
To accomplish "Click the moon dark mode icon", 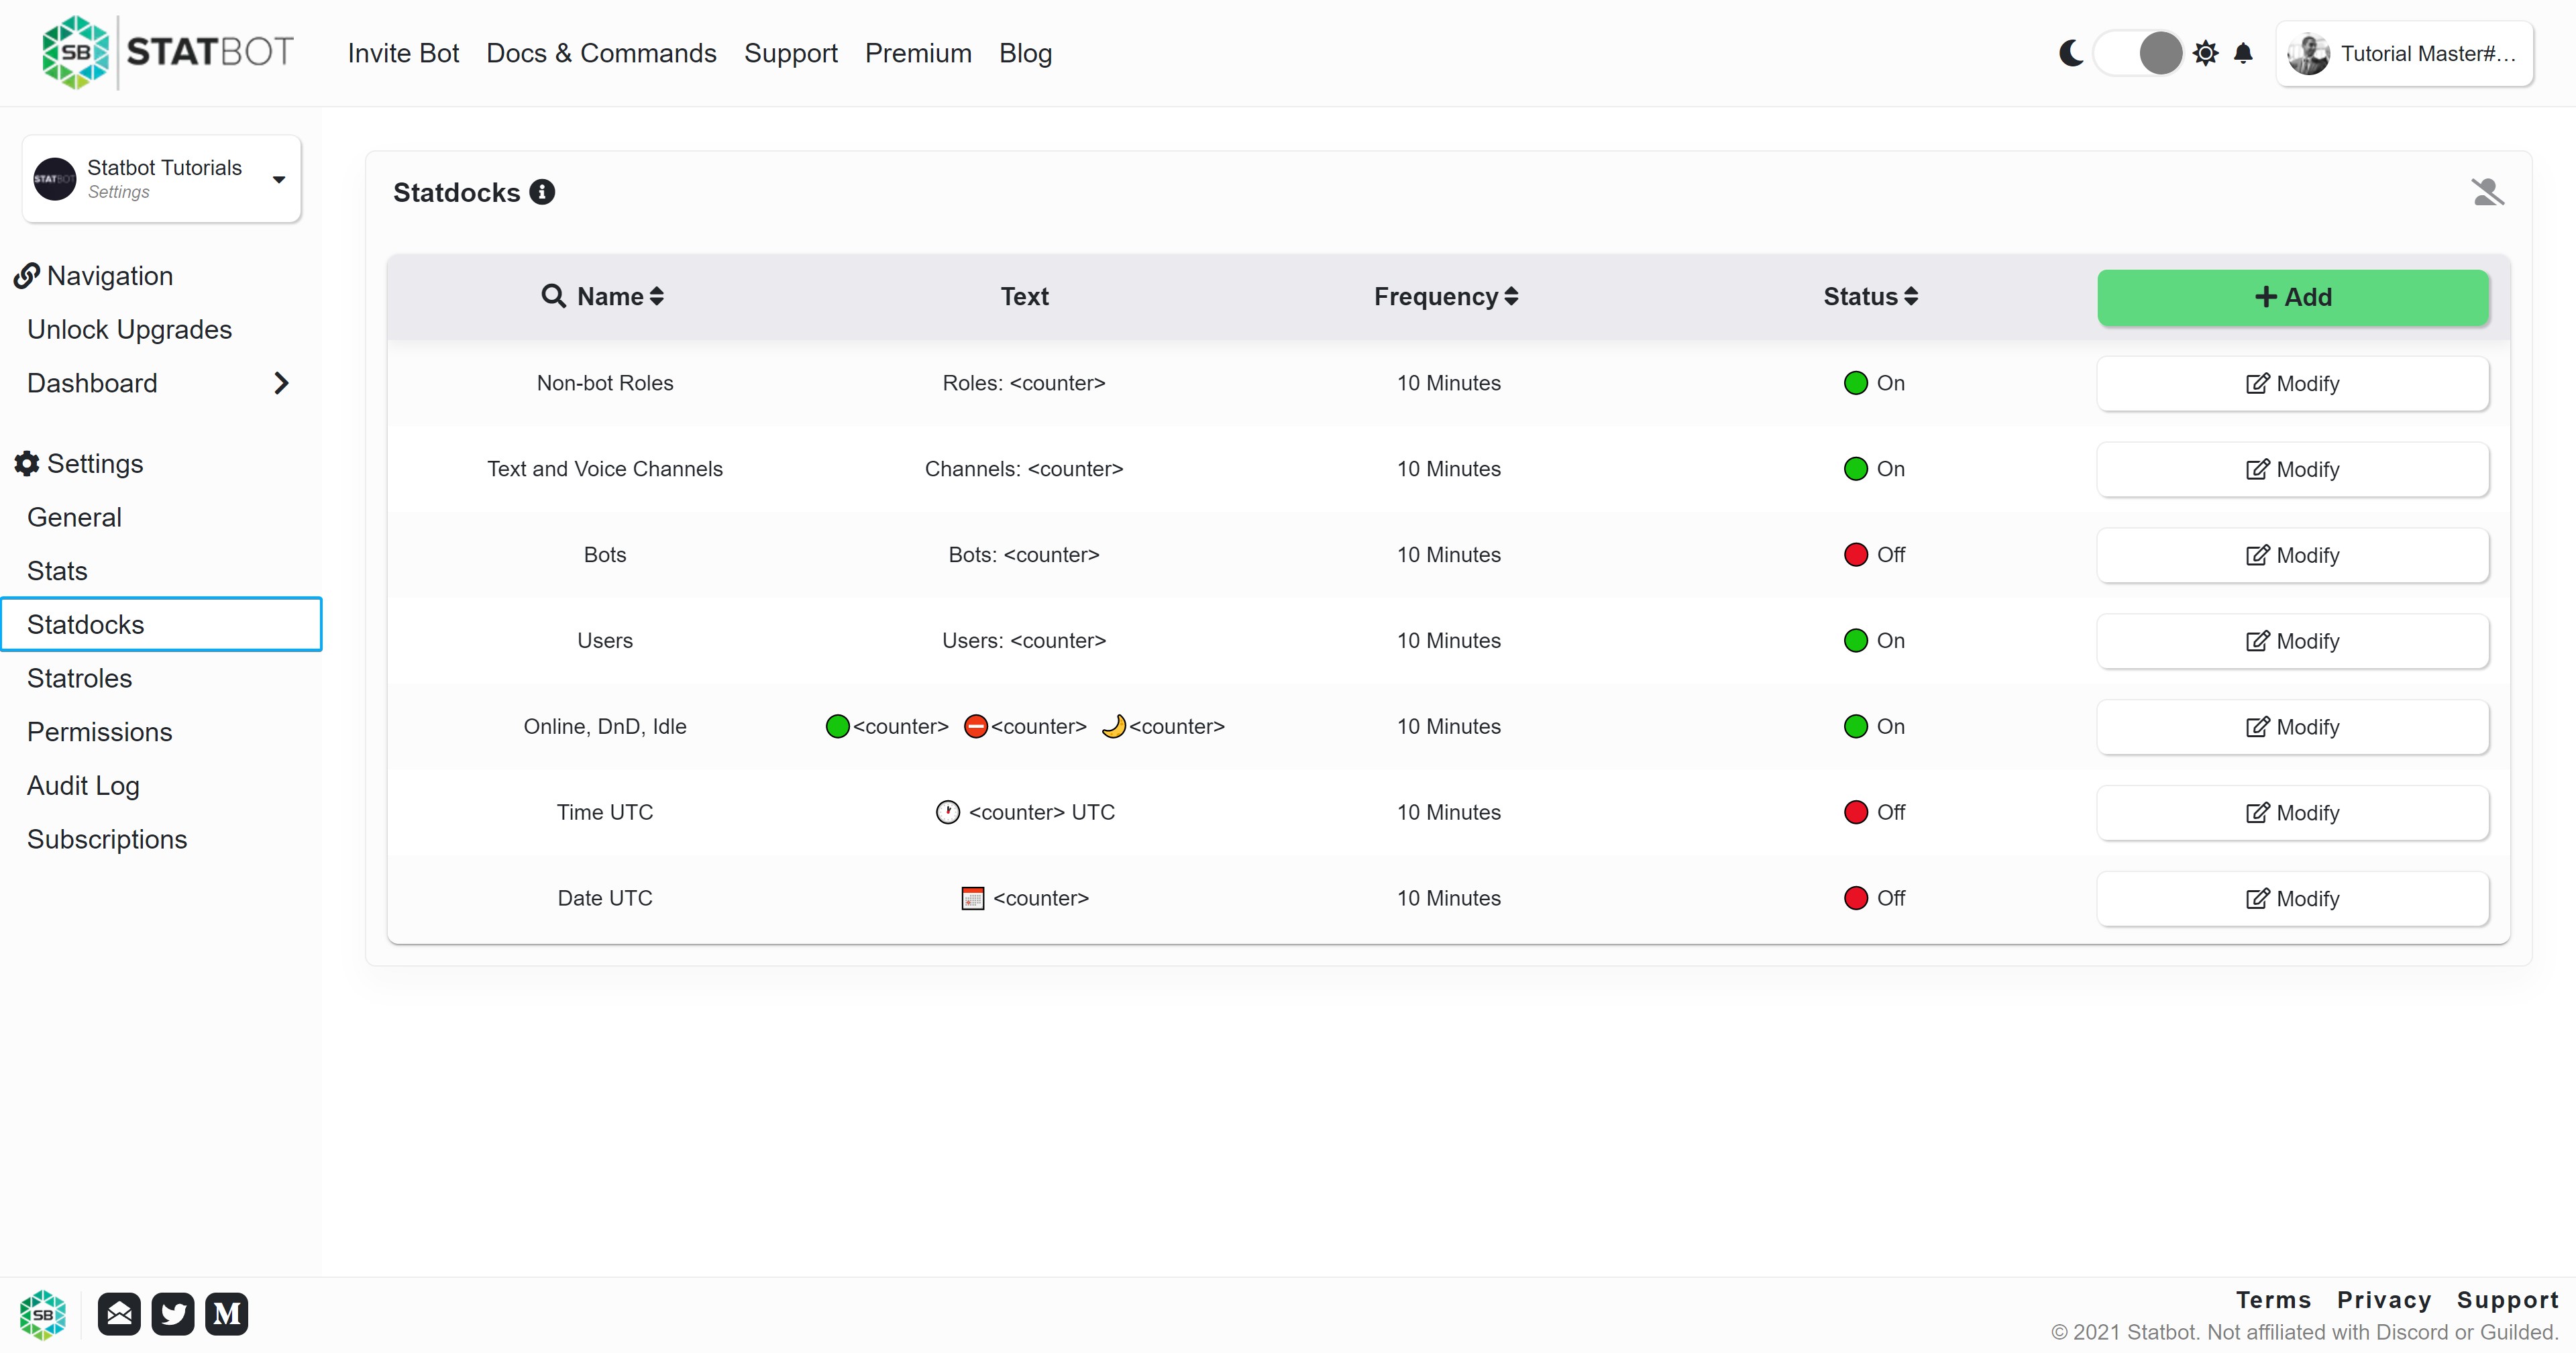I will point(2071,53).
